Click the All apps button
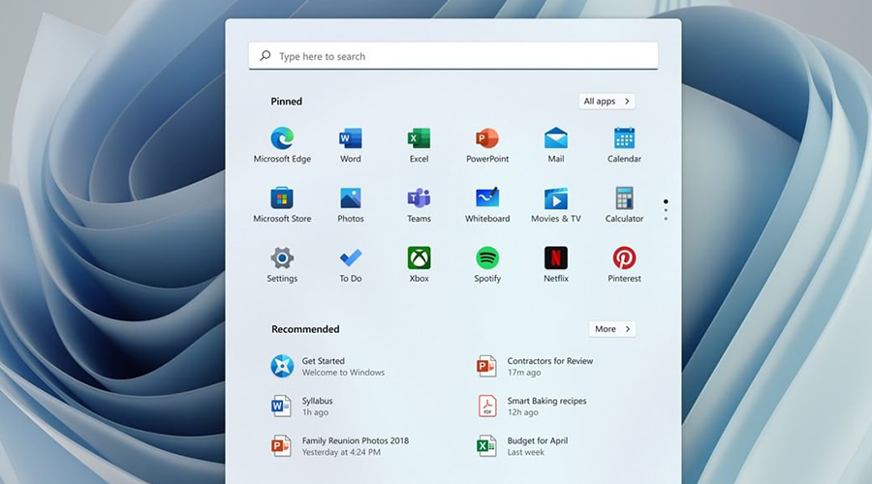Screen dimensions: 872x484 (607, 101)
